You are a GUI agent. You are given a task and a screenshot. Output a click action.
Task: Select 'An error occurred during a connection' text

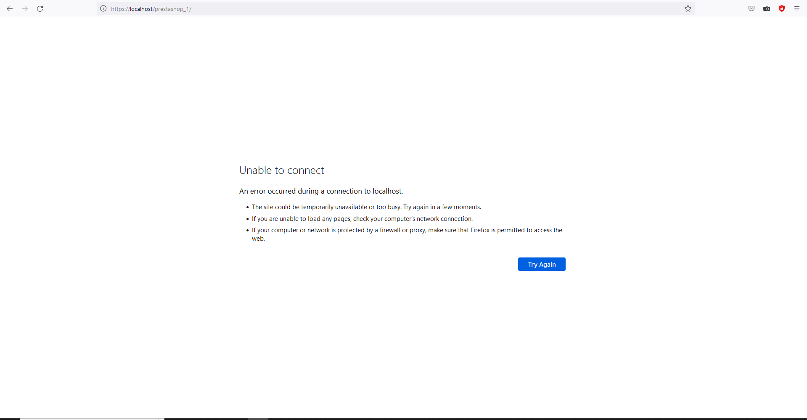pyautogui.click(x=321, y=191)
